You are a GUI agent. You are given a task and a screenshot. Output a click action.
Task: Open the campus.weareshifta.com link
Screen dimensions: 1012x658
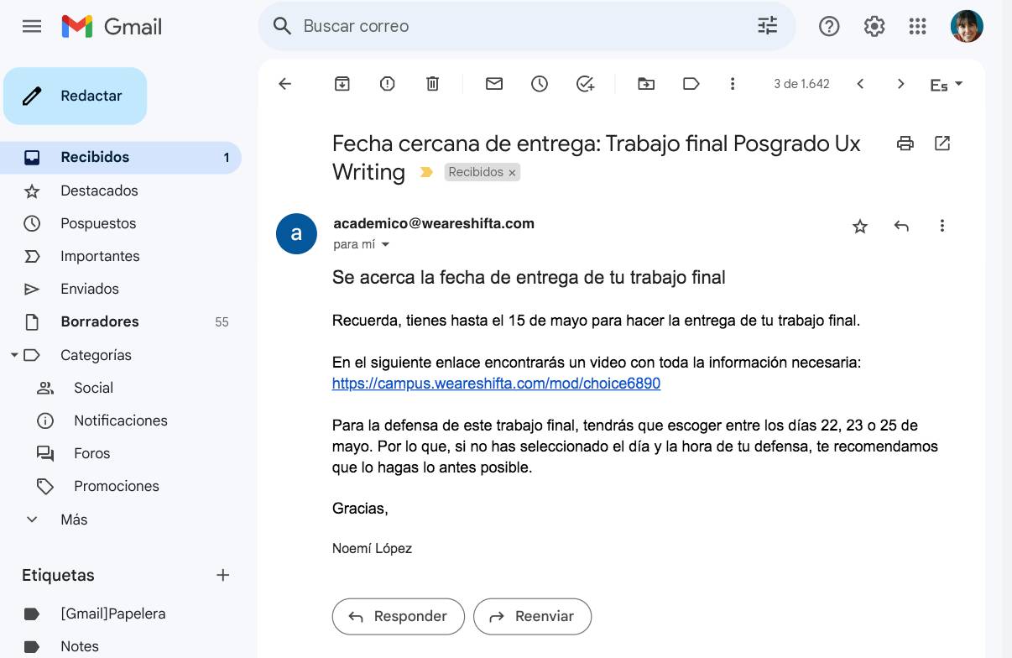coord(497,384)
